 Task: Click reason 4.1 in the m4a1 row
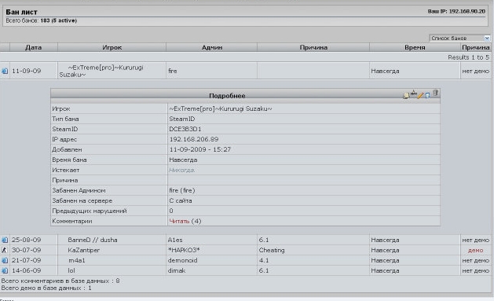[264, 260]
